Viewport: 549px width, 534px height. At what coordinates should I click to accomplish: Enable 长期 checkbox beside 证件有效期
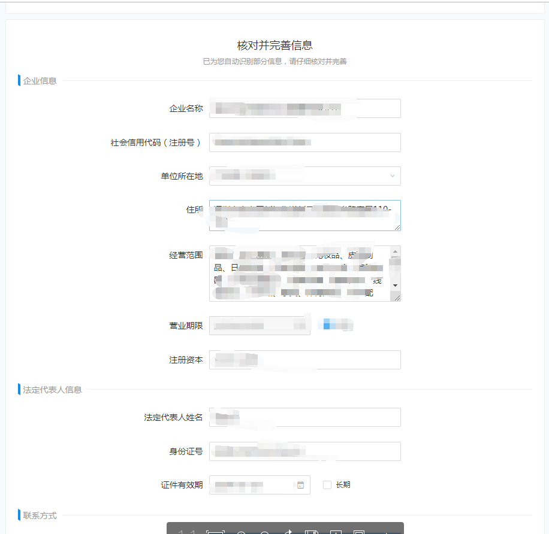point(327,485)
